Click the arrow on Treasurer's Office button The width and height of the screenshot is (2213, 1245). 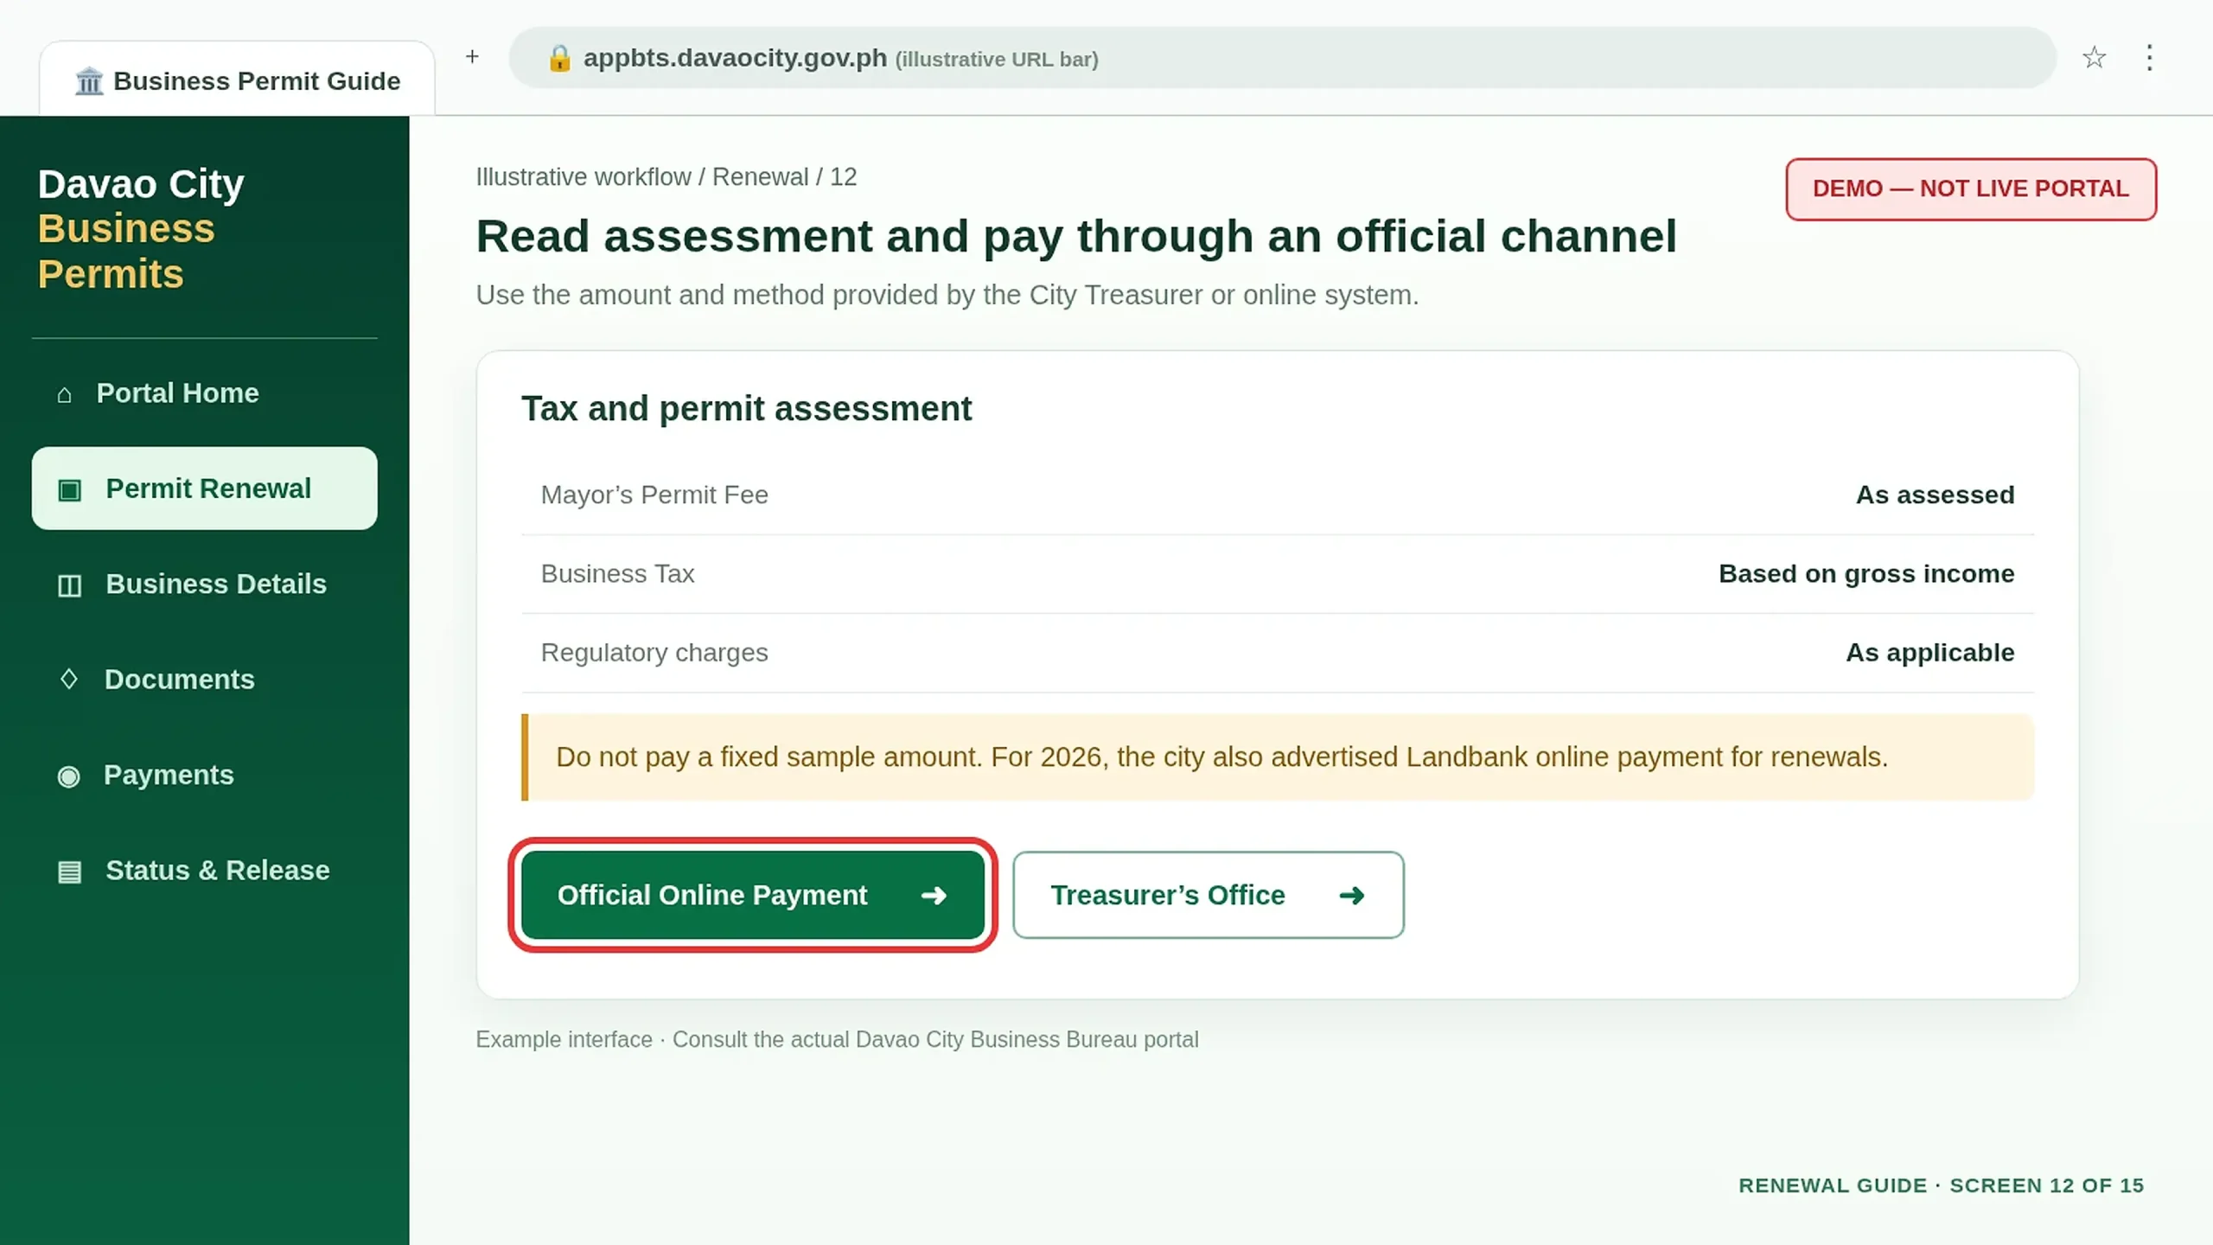point(1352,896)
